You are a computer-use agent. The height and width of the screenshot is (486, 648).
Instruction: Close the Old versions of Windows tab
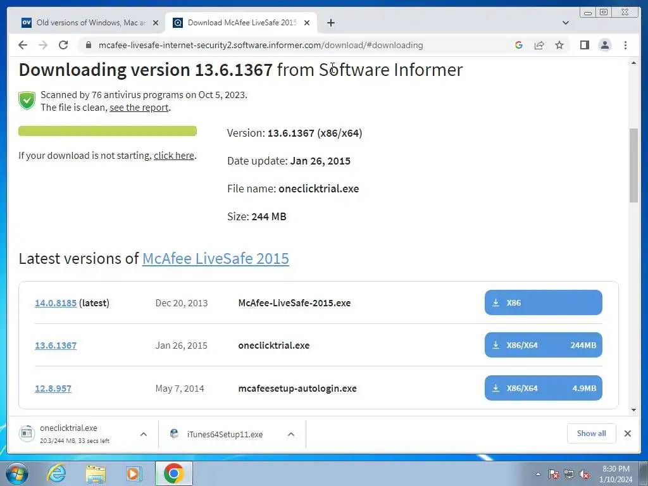click(156, 23)
